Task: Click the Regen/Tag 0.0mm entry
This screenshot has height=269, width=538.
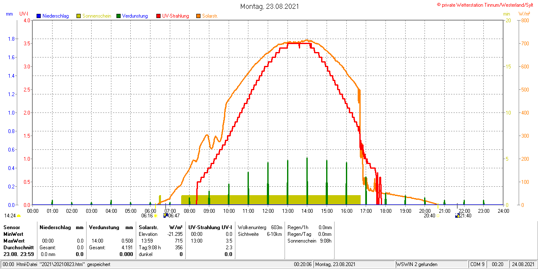Action: pyautogui.click(x=309, y=234)
